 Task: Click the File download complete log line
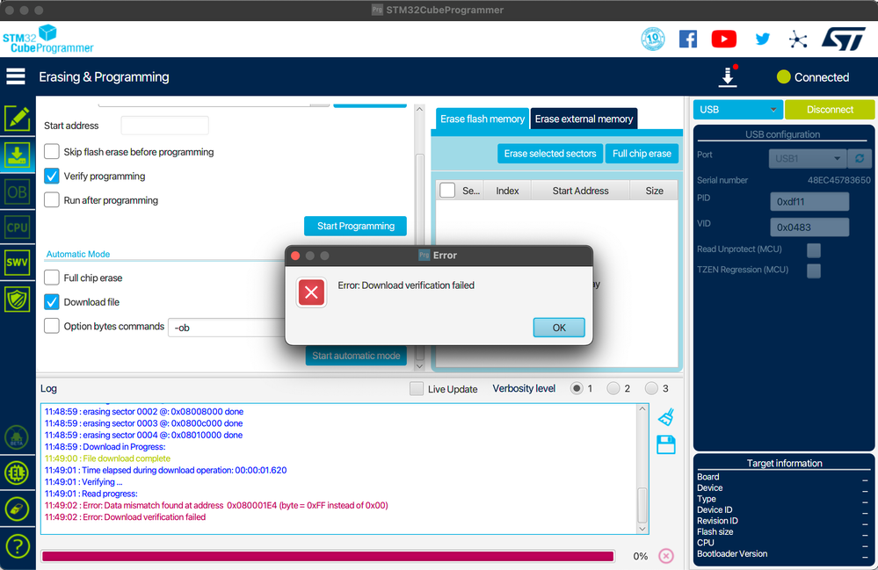[107, 458]
